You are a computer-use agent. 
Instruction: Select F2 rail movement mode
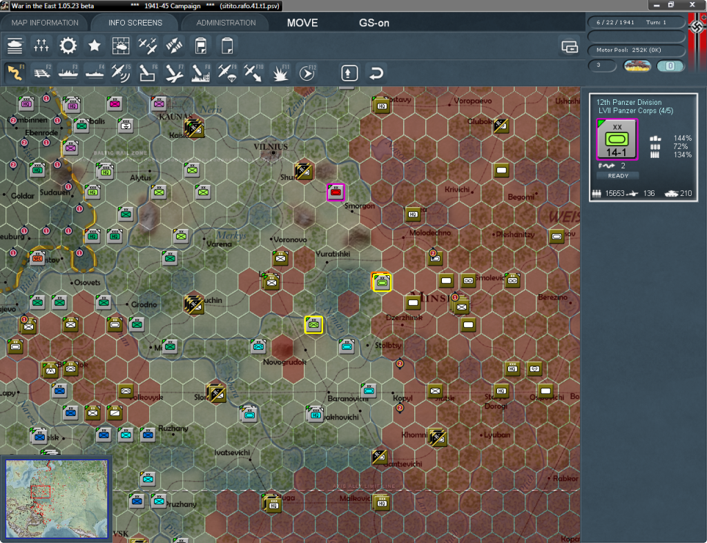click(x=42, y=72)
